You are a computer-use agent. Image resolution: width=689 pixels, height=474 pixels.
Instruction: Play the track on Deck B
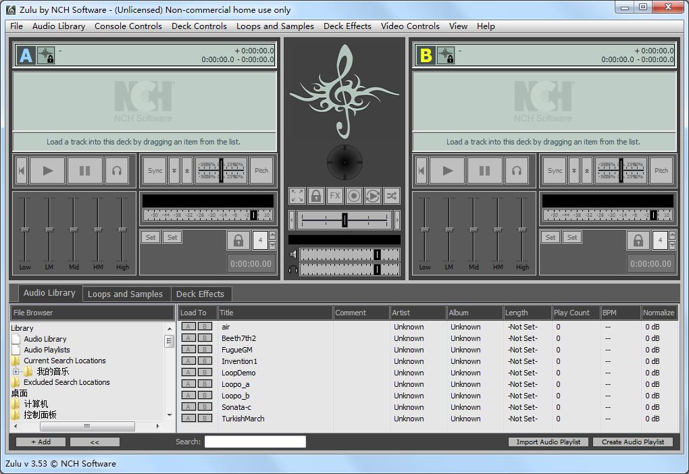[x=447, y=170]
